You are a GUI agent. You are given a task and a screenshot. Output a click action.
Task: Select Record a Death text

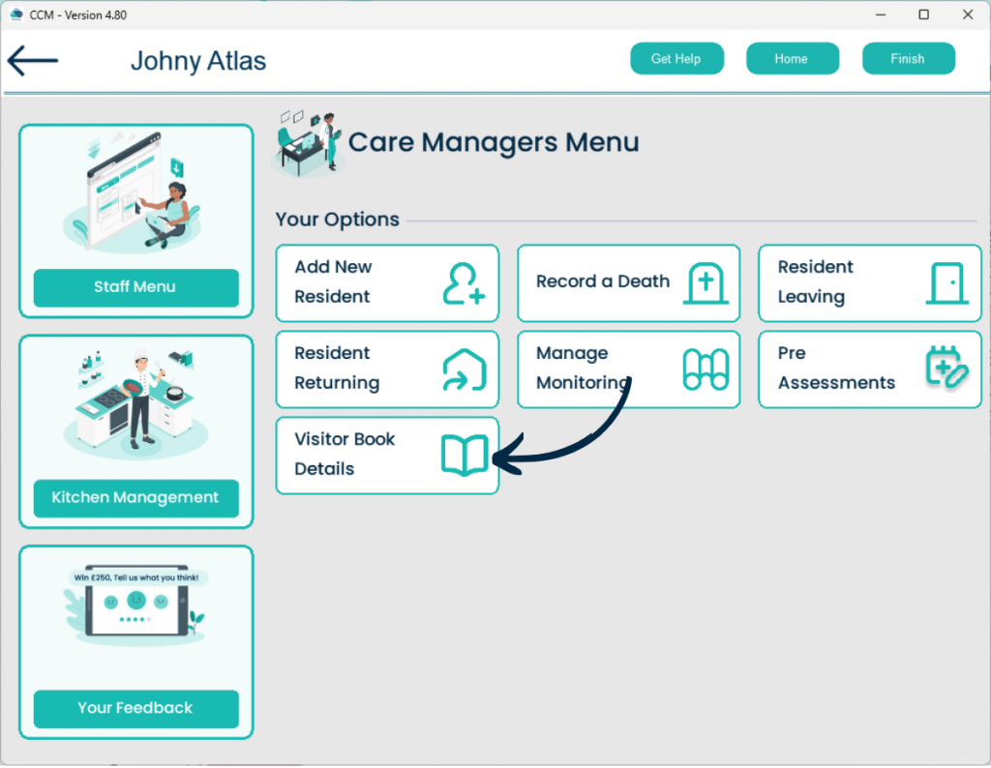602,281
